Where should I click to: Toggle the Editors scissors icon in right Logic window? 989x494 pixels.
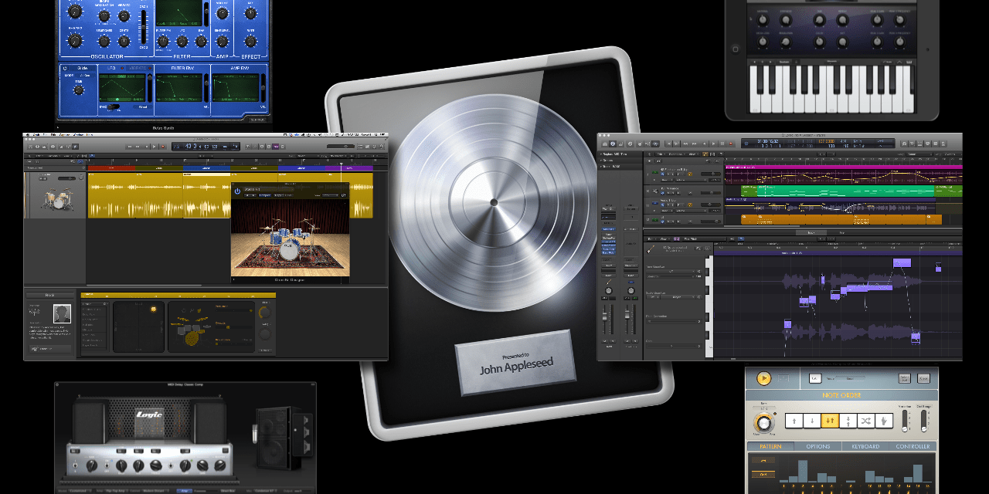point(655,144)
